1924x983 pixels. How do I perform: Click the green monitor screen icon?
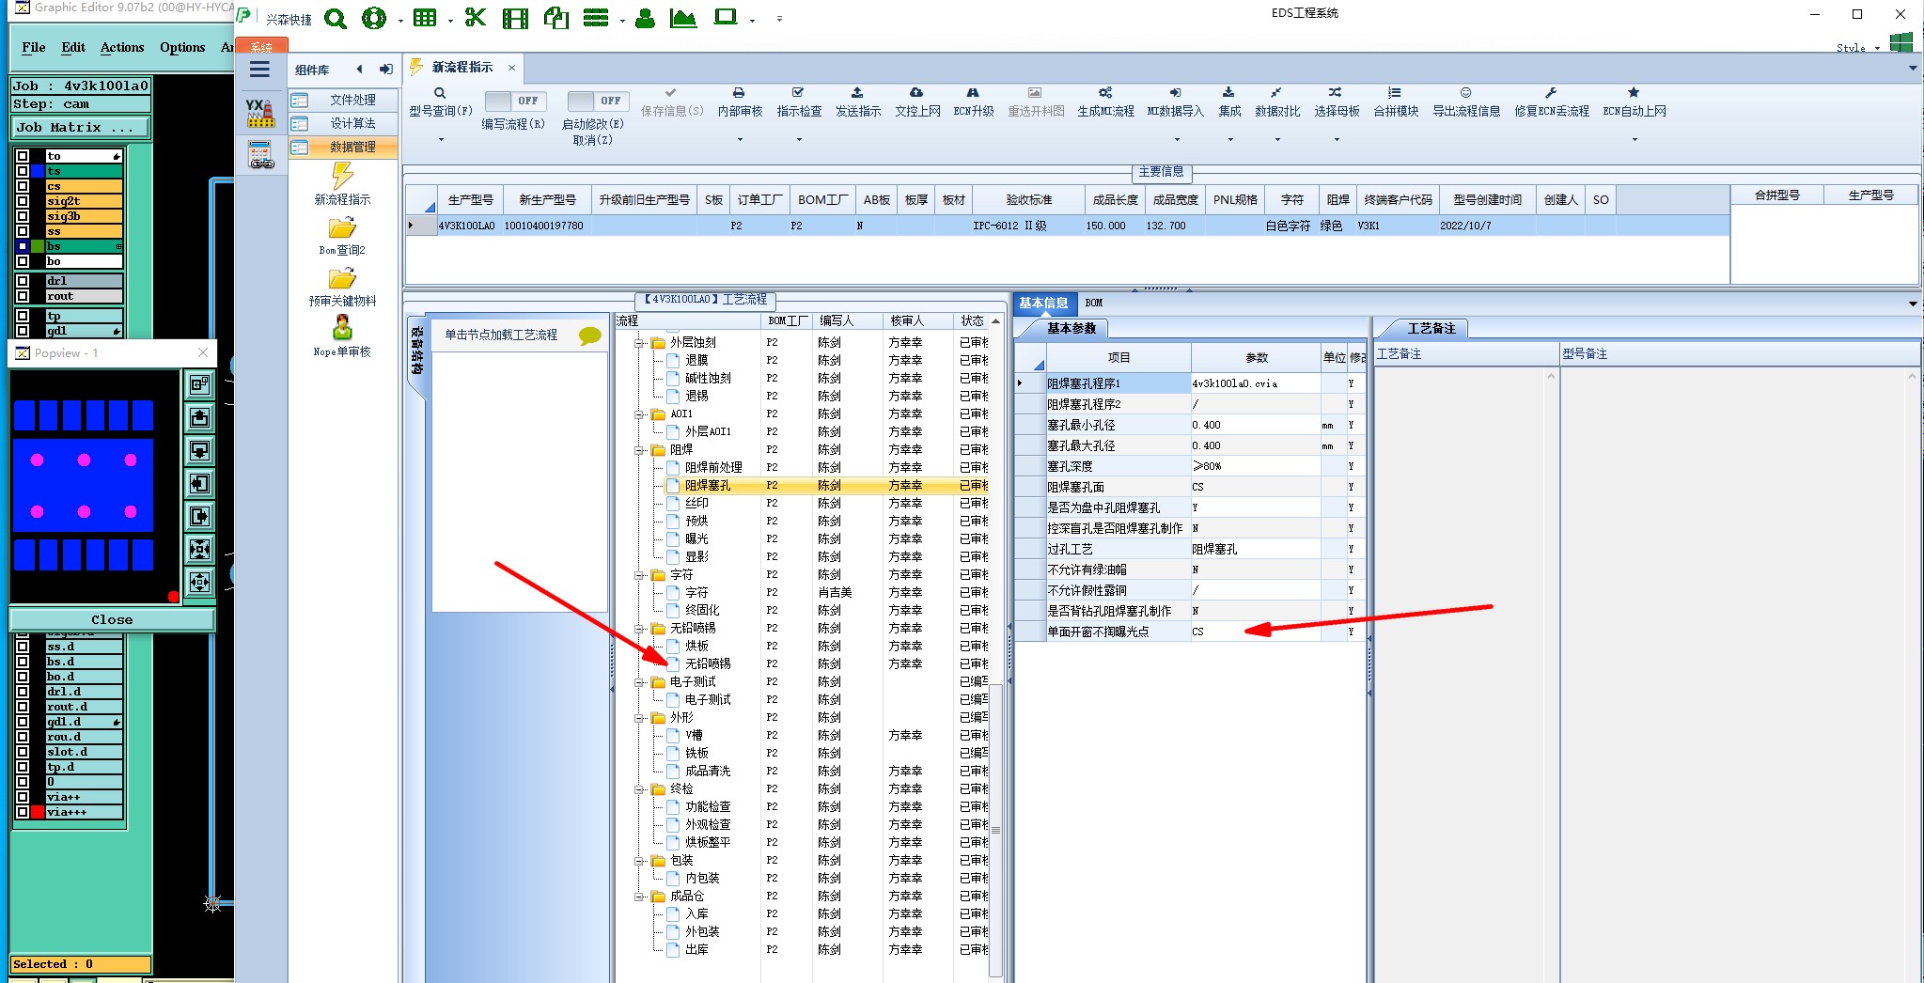click(x=725, y=17)
